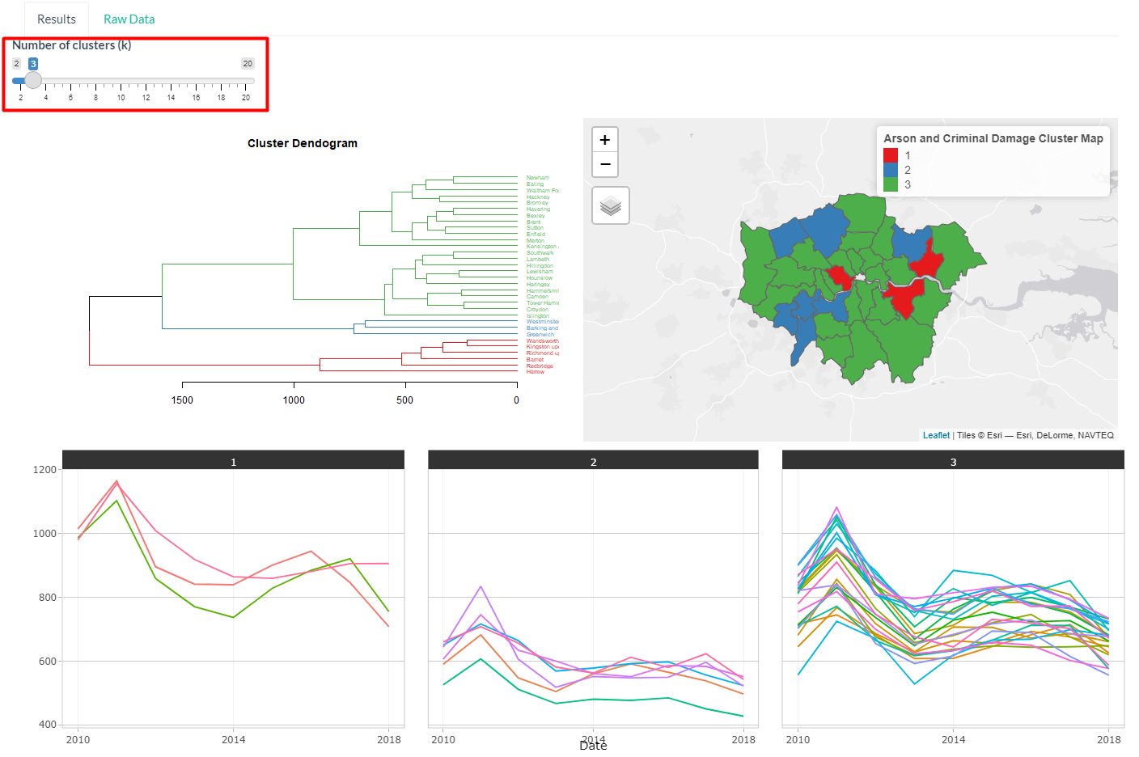Click the blue cluster 2 legend swatch
This screenshot has width=1139, height=757.
tap(891, 170)
